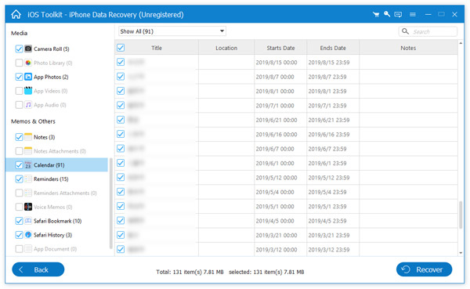The height and width of the screenshot is (289, 470).
Task: Toggle the Calendar (91) checkbox
Action: click(19, 165)
